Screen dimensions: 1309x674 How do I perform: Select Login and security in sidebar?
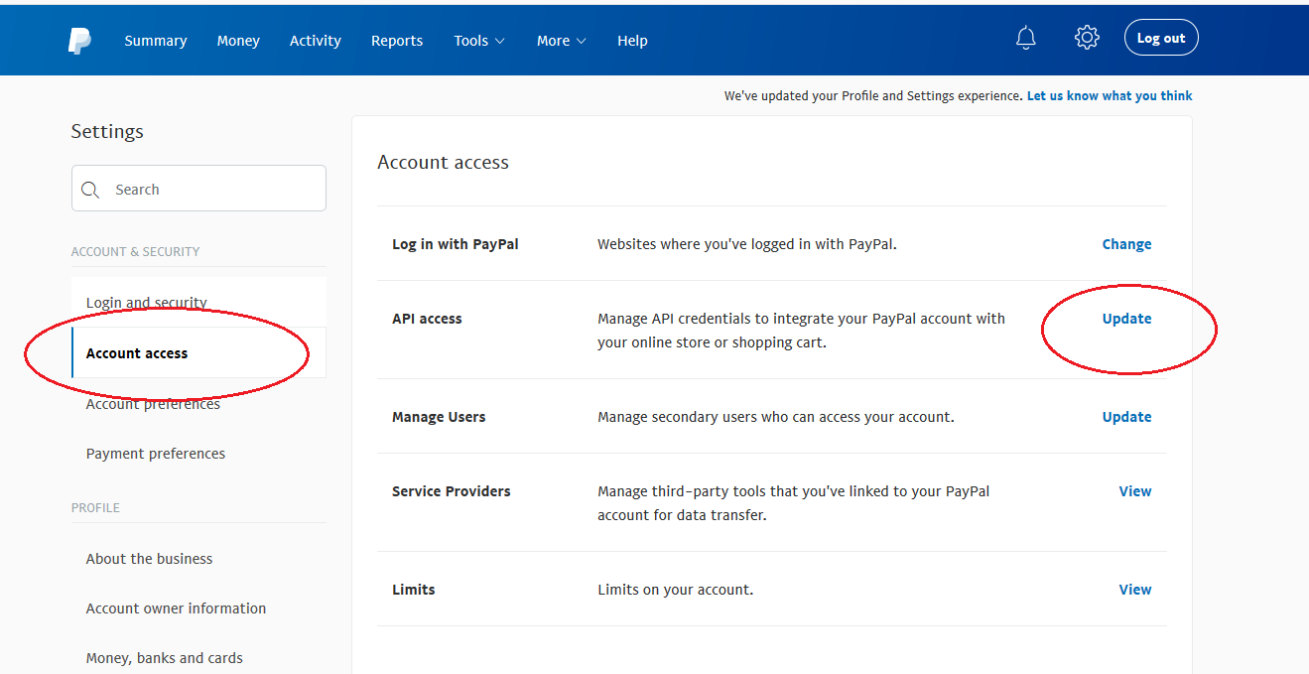point(198,303)
